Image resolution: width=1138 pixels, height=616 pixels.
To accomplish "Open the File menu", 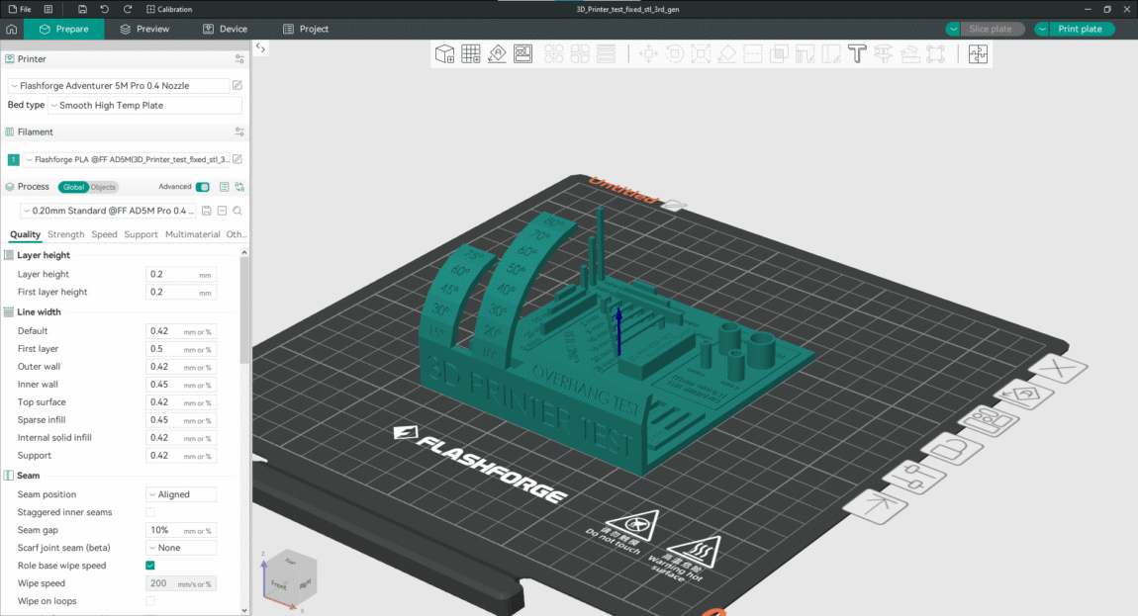I will [20, 10].
